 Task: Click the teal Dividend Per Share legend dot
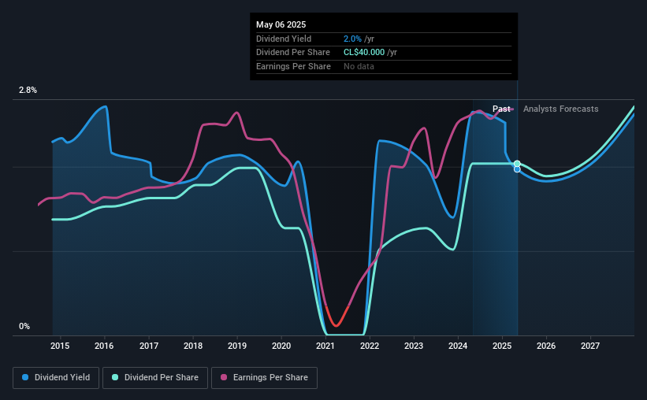tap(115, 377)
